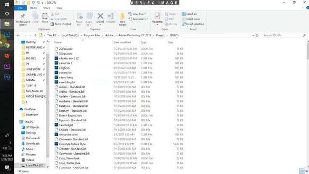Click Copy path command
The height and width of the screenshot is (174, 309).
[59, 19]
